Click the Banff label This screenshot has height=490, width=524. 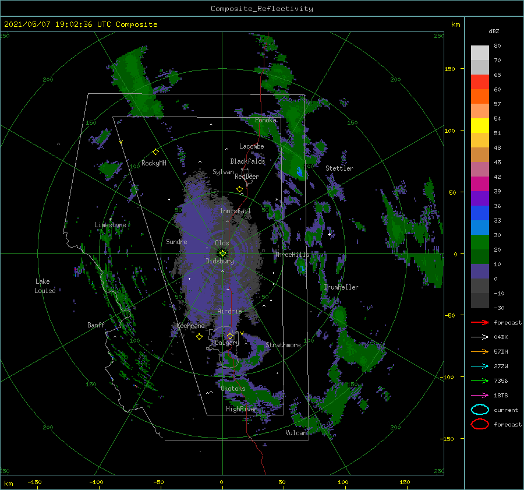click(x=96, y=325)
